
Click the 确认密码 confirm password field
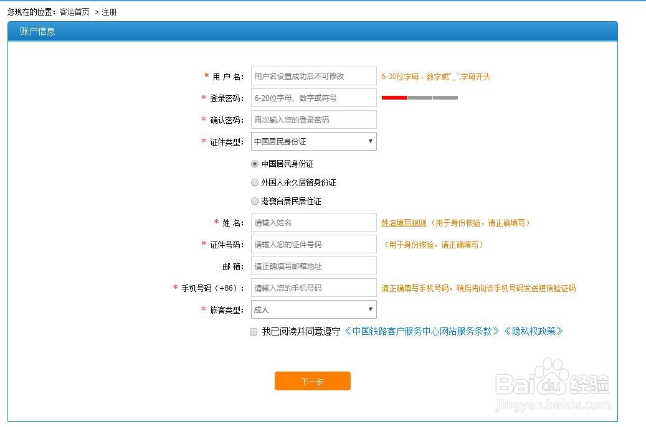(313, 119)
